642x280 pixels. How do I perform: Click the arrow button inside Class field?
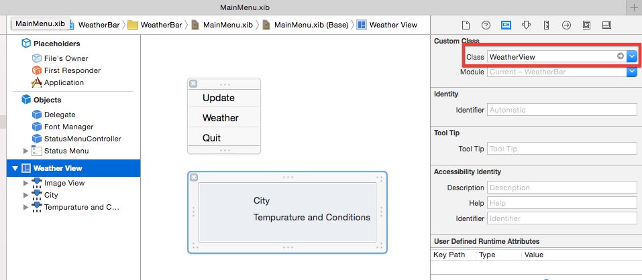[x=621, y=56]
